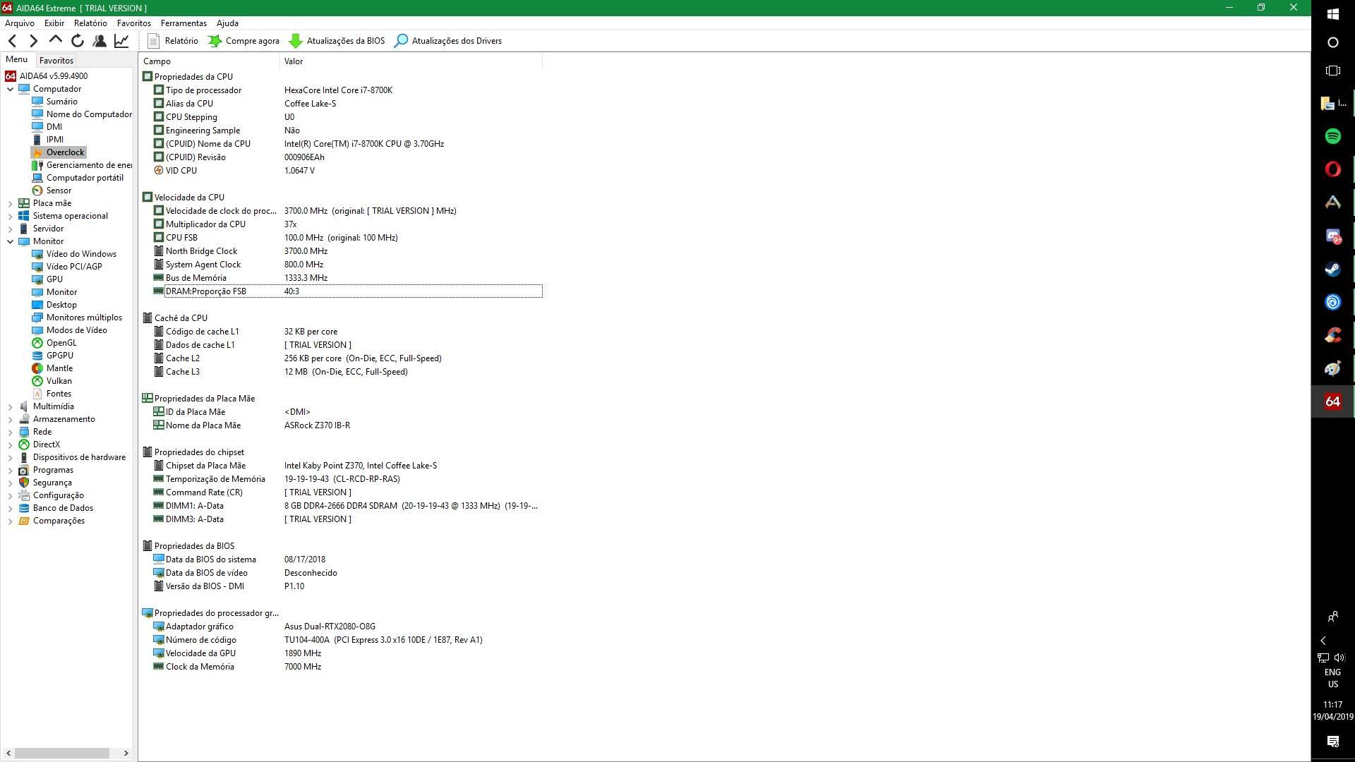
Task: Select Sumário in the tree
Action: point(61,102)
